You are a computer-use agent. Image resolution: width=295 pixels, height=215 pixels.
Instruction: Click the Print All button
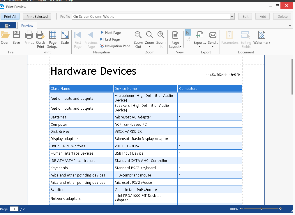pyautogui.click(x=10, y=16)
